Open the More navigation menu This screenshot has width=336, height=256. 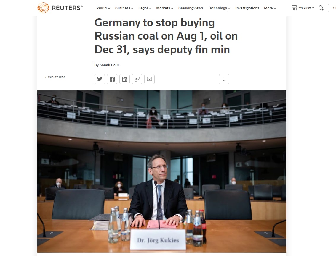click(x=270, y=8)
